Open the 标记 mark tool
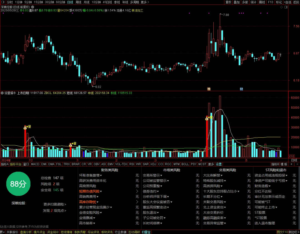300x234 pixels. point(279,2)
